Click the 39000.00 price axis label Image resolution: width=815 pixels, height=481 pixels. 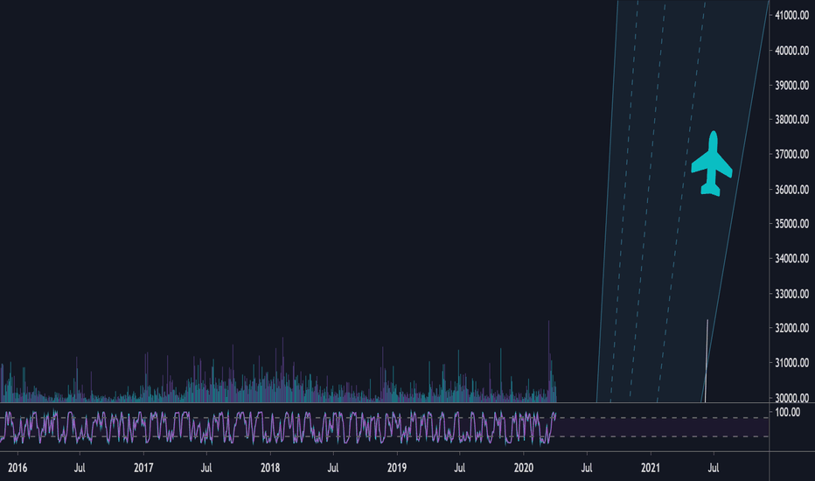791,86
